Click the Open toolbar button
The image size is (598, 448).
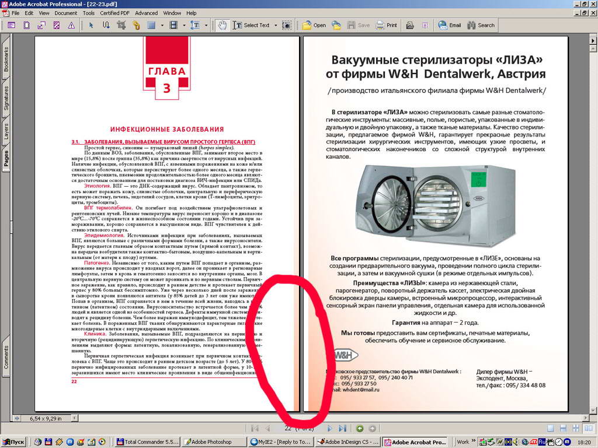coord(314,25)
